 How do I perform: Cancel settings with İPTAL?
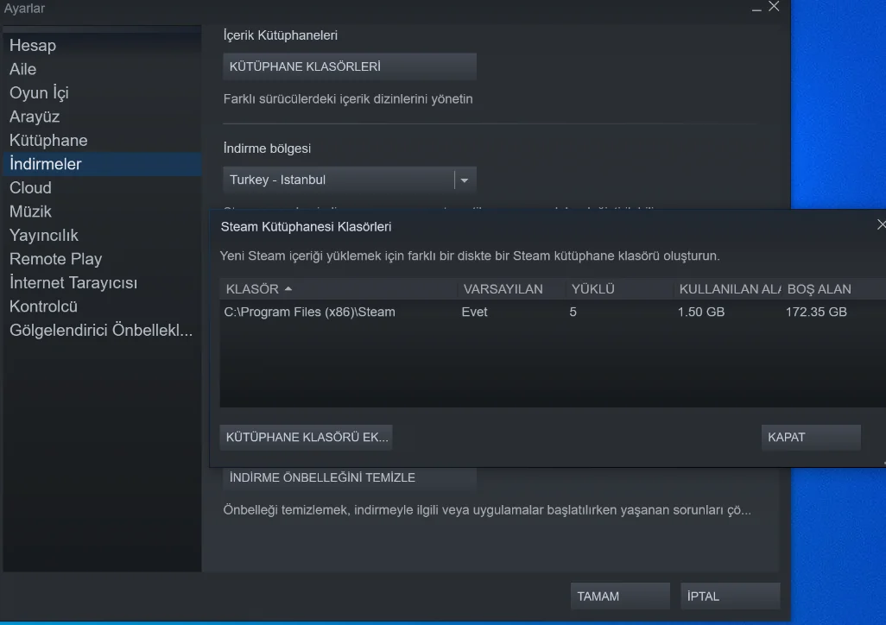(x=730, y=597)
